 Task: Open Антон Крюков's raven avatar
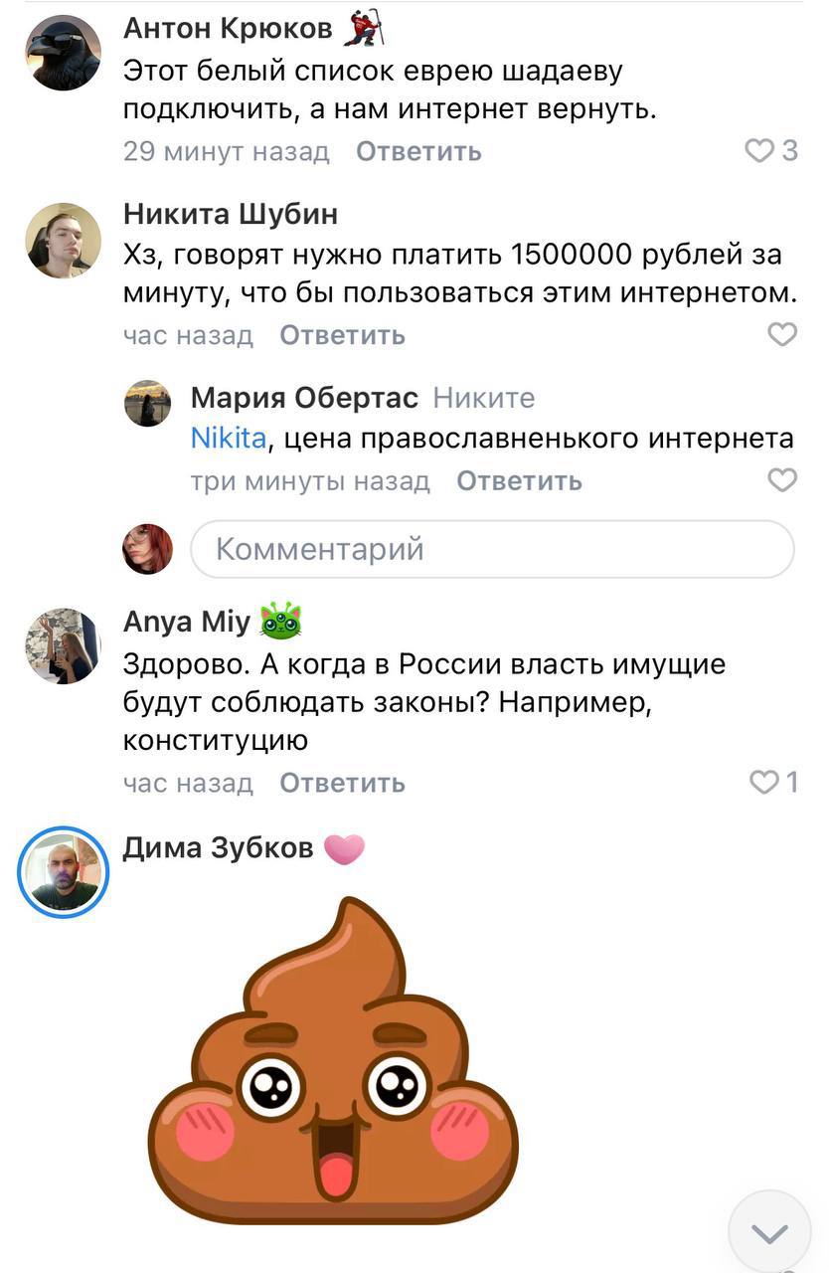point(64,53)
